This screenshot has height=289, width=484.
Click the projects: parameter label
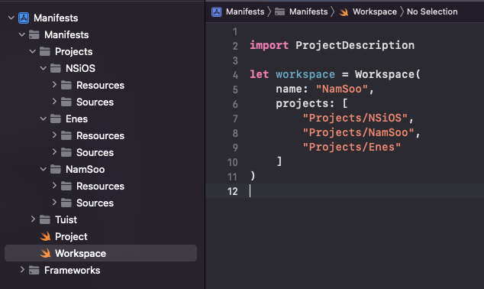tap(305, 103)
